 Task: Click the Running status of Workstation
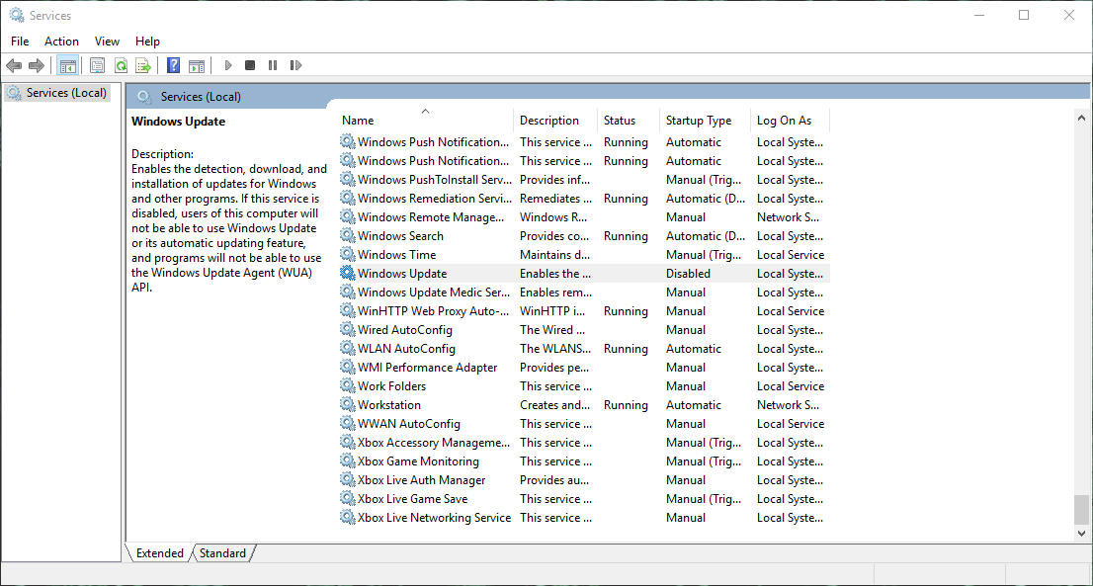[626, 405]
